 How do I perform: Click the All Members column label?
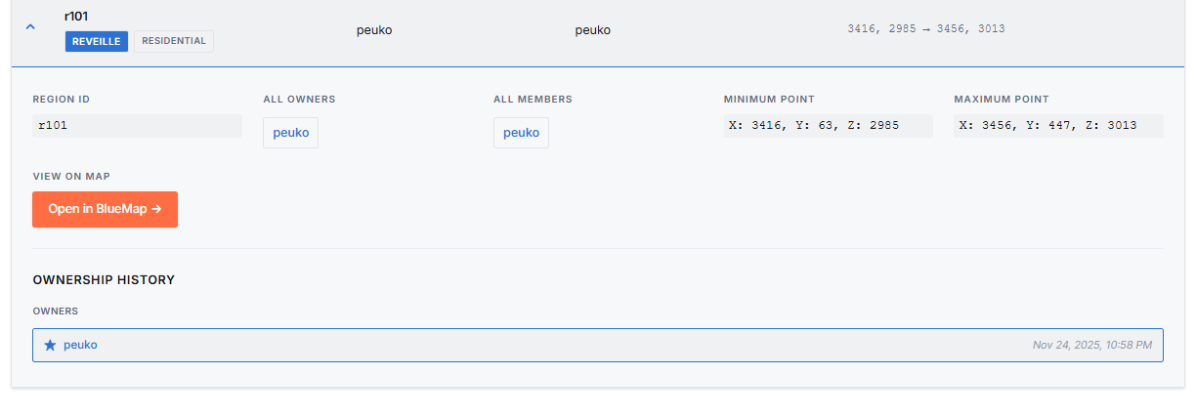pos(533,99)
